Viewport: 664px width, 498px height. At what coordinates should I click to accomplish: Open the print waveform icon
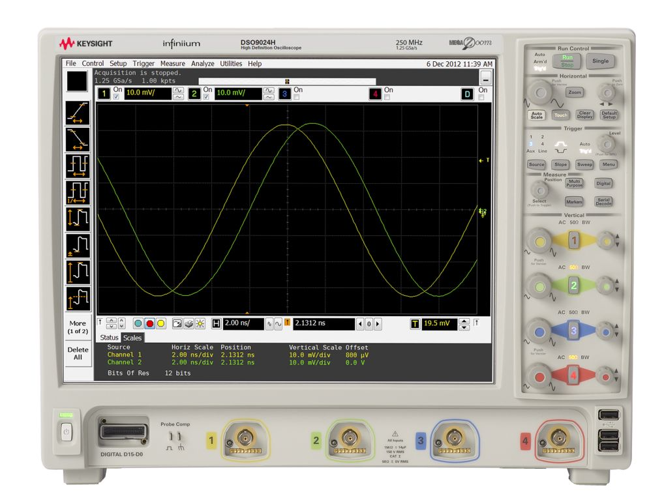188,323
